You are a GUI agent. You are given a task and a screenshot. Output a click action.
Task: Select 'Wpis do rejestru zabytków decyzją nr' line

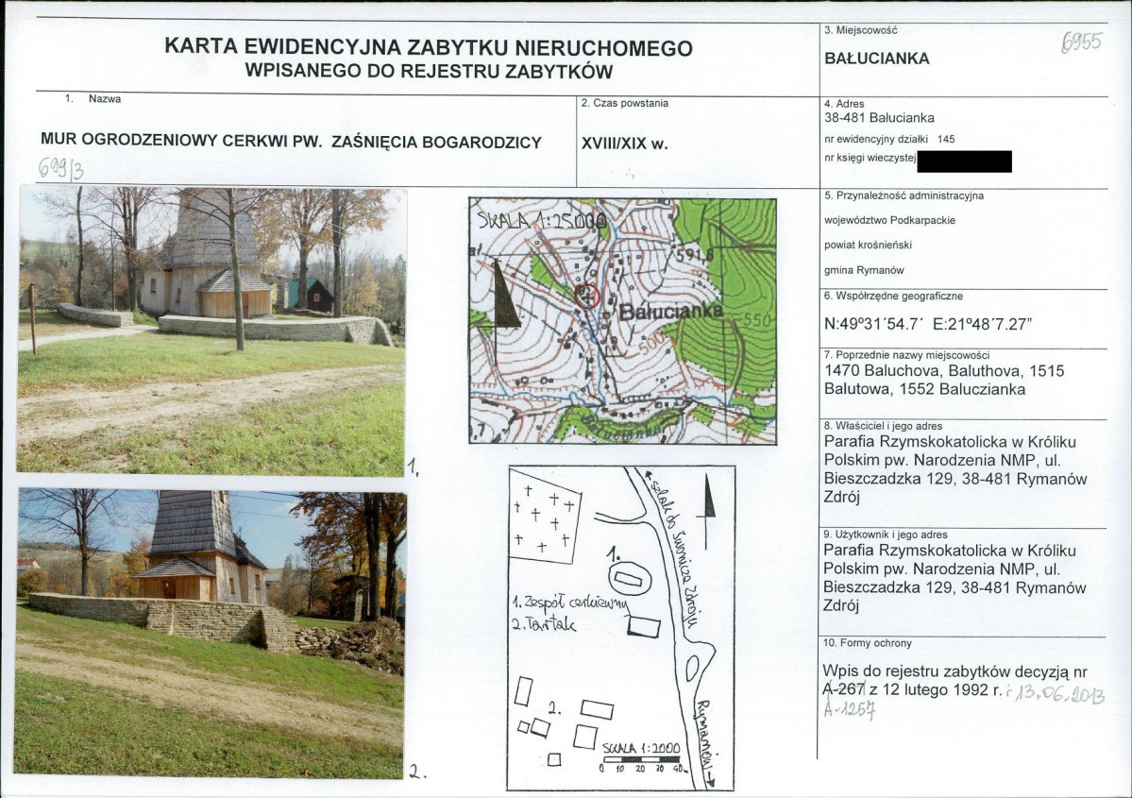[x=955, y=671]
